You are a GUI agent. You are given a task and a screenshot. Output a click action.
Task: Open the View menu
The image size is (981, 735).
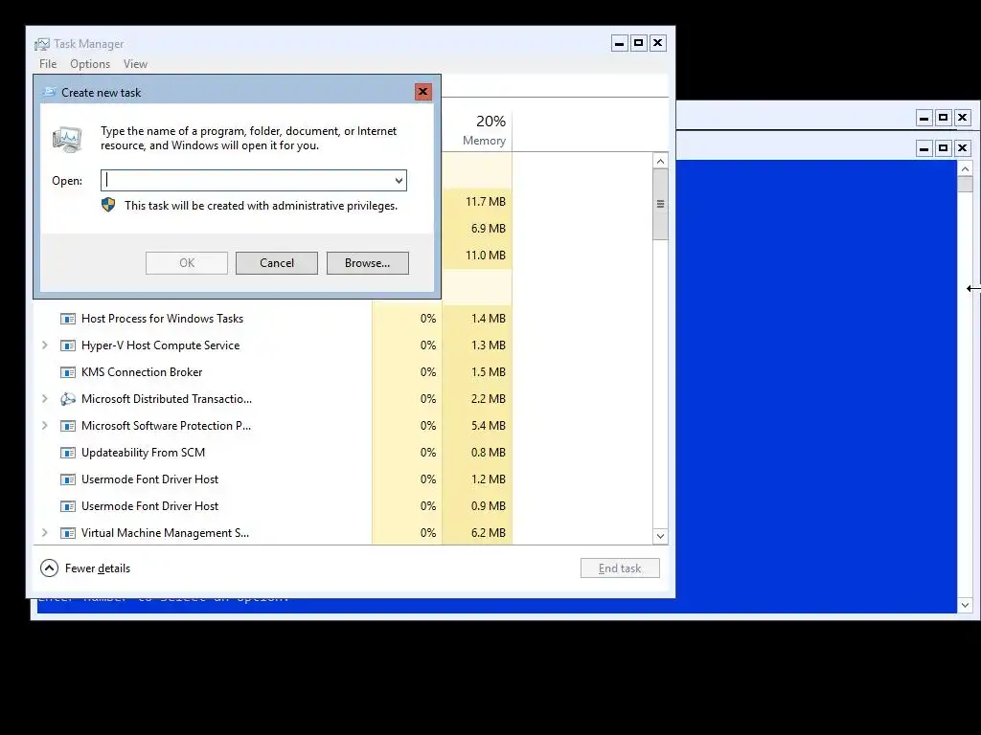(135, 64)
